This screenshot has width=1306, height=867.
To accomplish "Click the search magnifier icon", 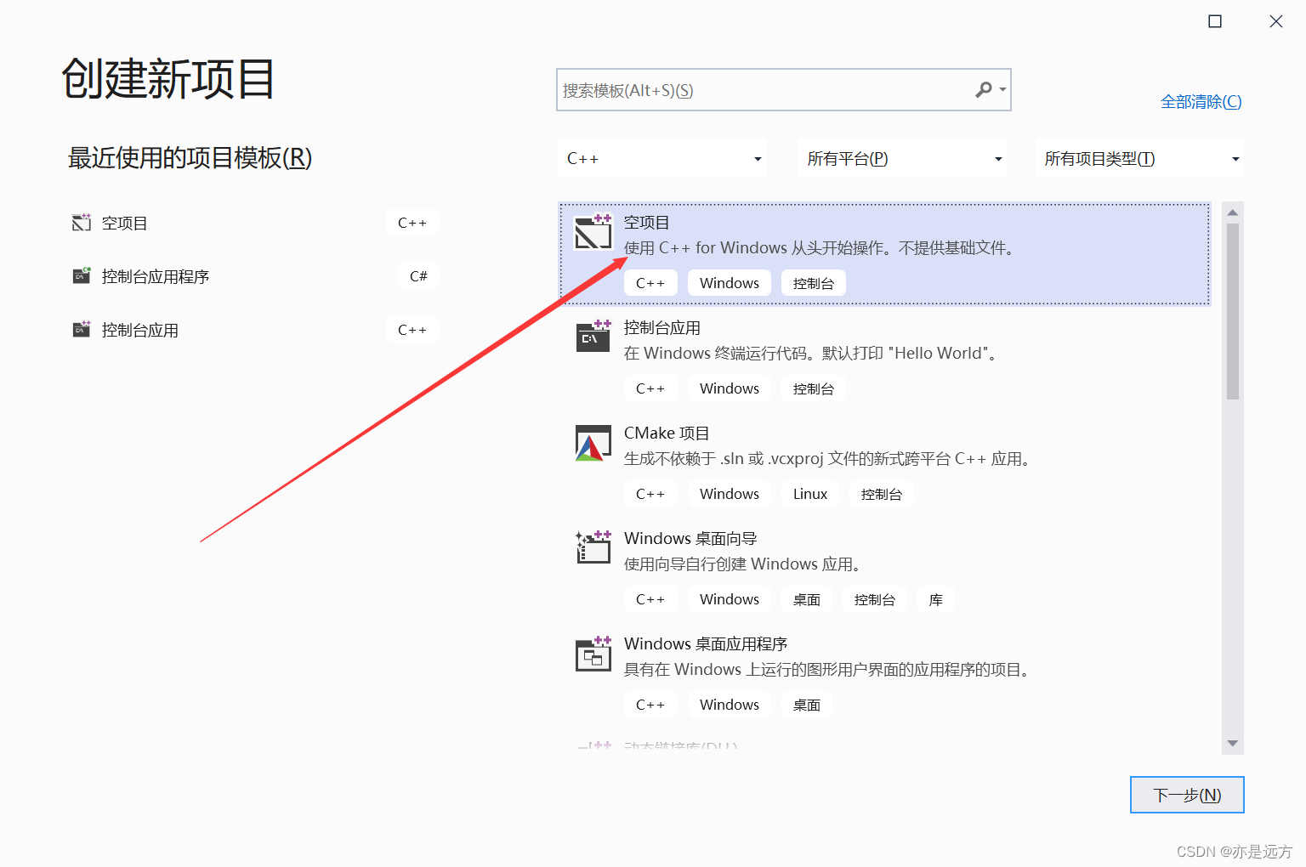I will click(x=984, y=89).
